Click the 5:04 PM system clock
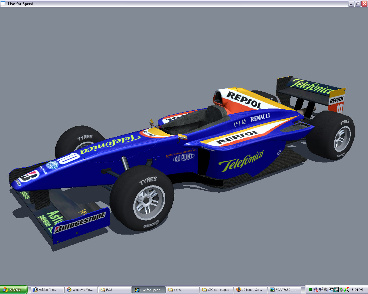Screen dimensions: 368x294 coord(357,290)
